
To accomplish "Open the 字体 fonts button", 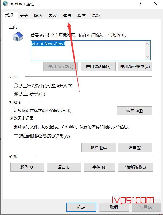I will tap(99, 167).
